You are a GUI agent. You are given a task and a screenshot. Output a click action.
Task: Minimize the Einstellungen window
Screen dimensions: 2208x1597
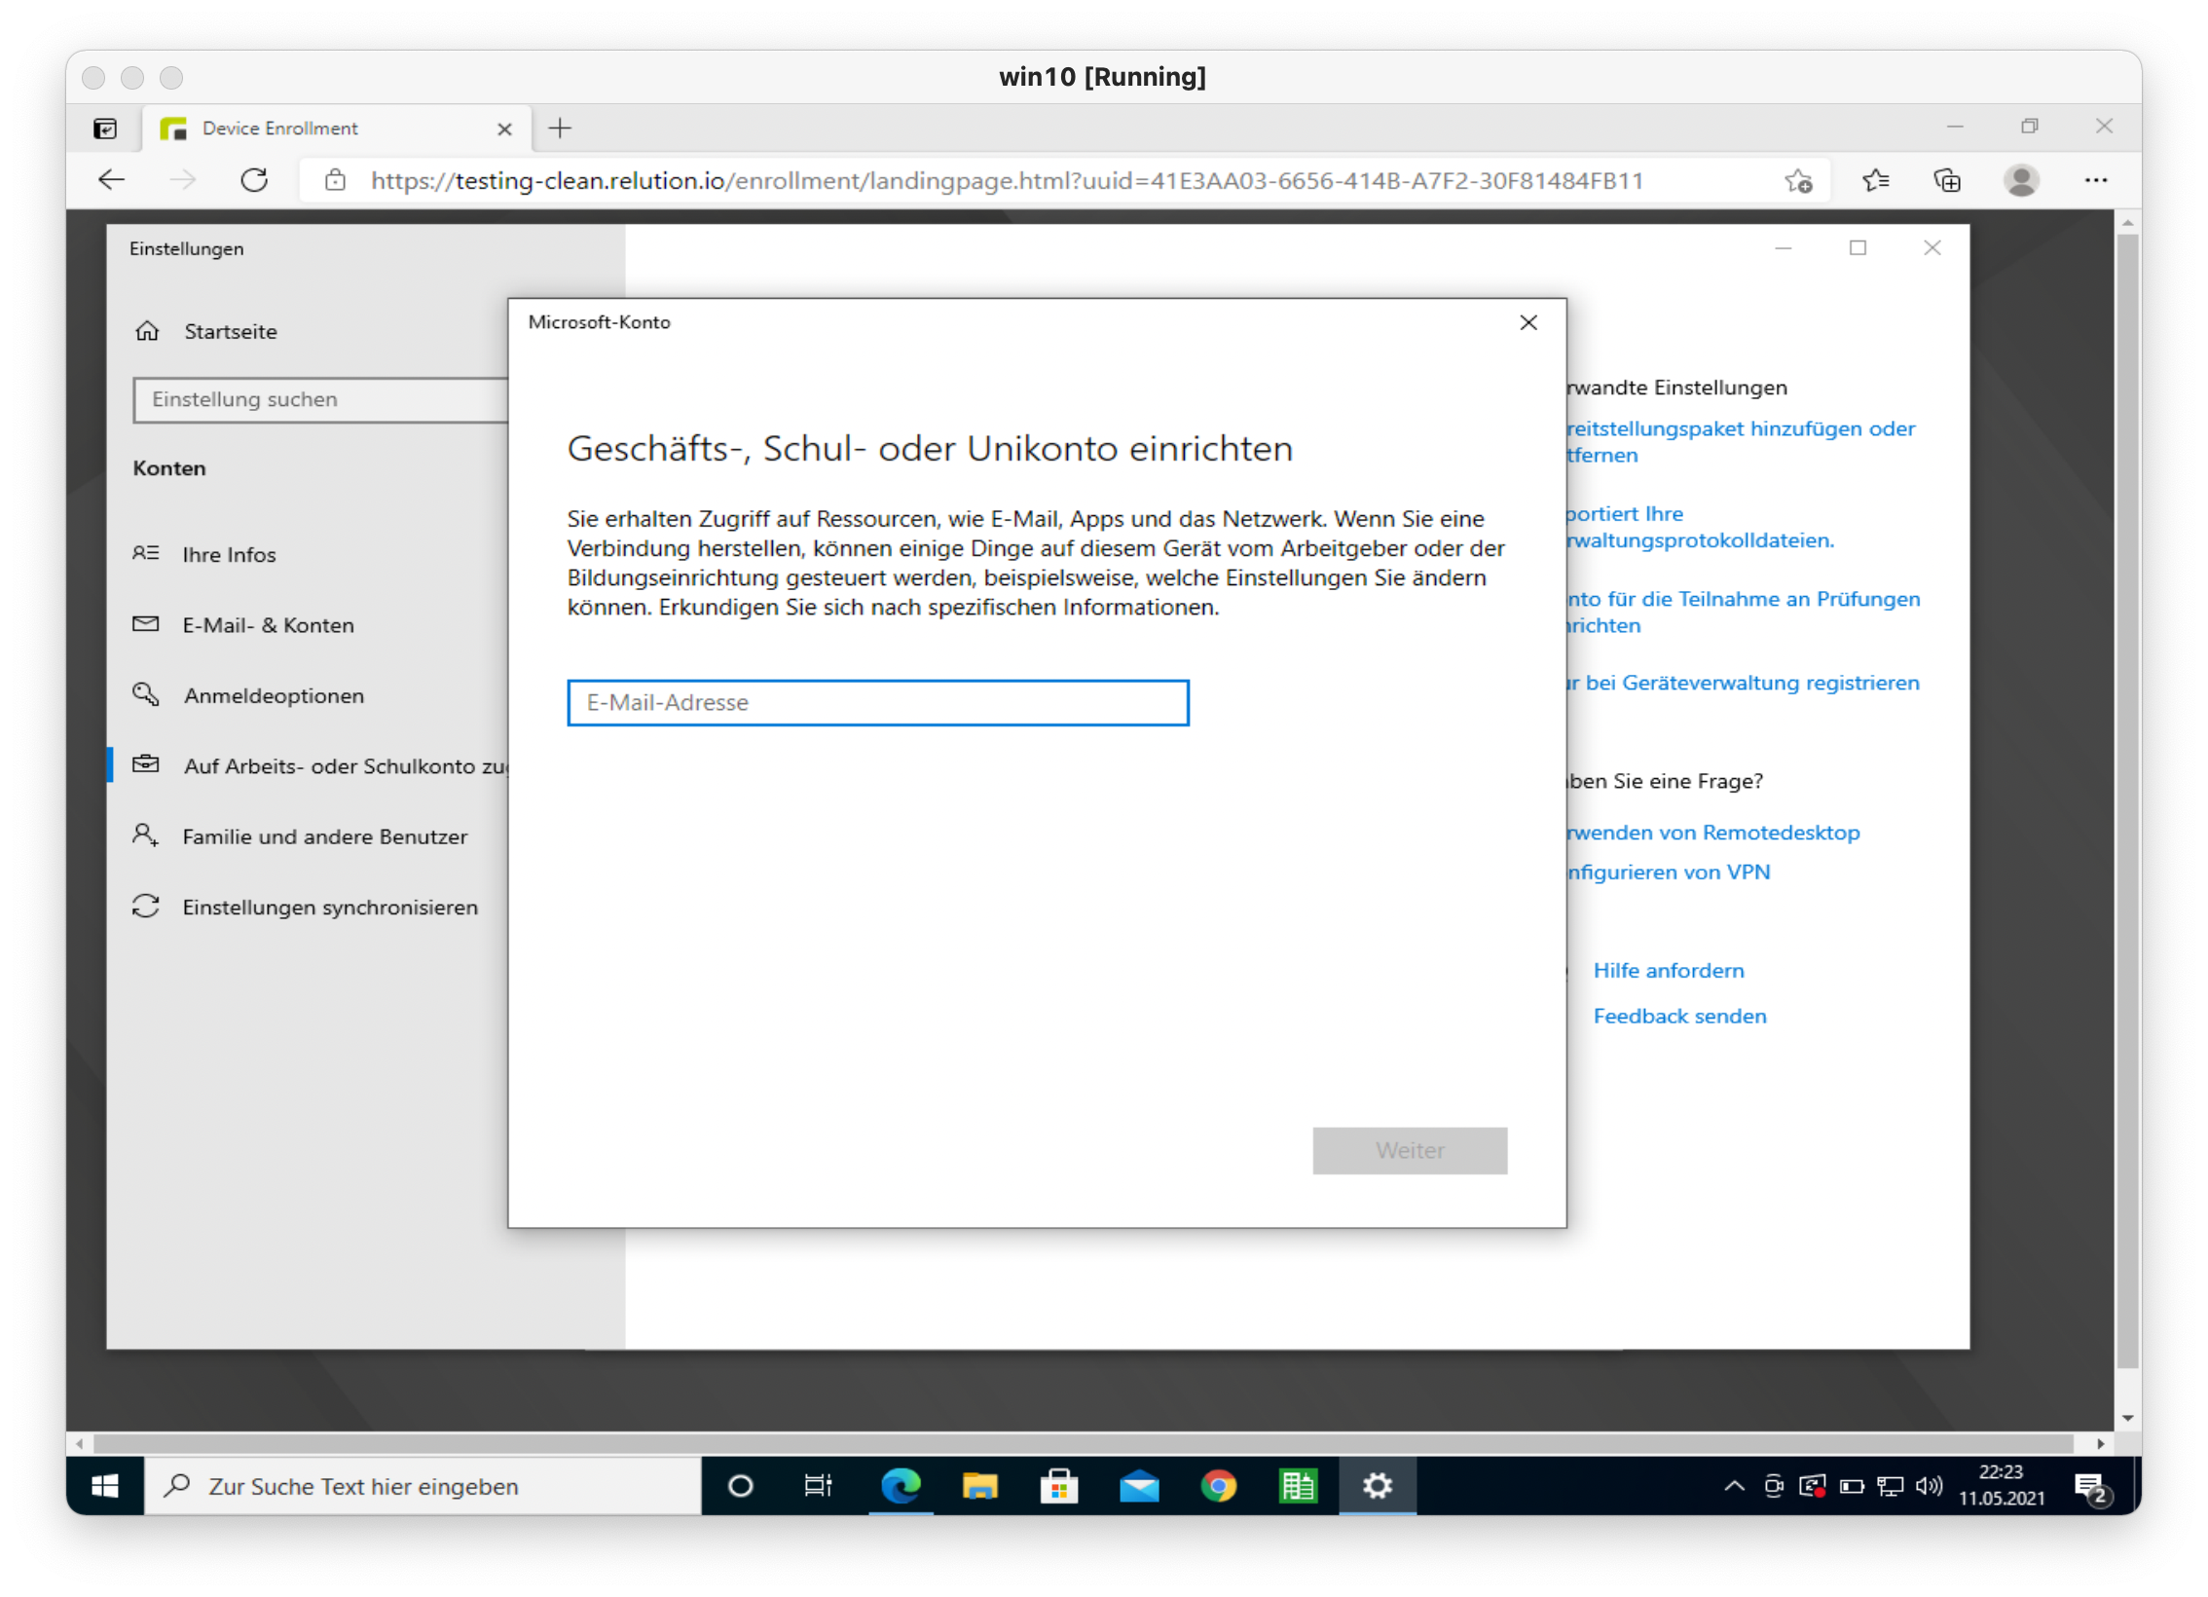click(x=1783, y=248)
